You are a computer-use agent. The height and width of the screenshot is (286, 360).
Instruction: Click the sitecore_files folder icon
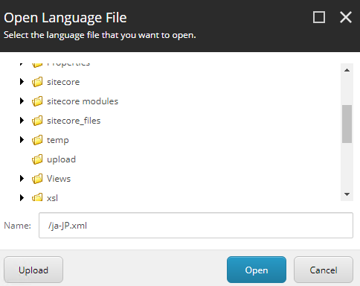pyautogui.click(x=37, y=121)
